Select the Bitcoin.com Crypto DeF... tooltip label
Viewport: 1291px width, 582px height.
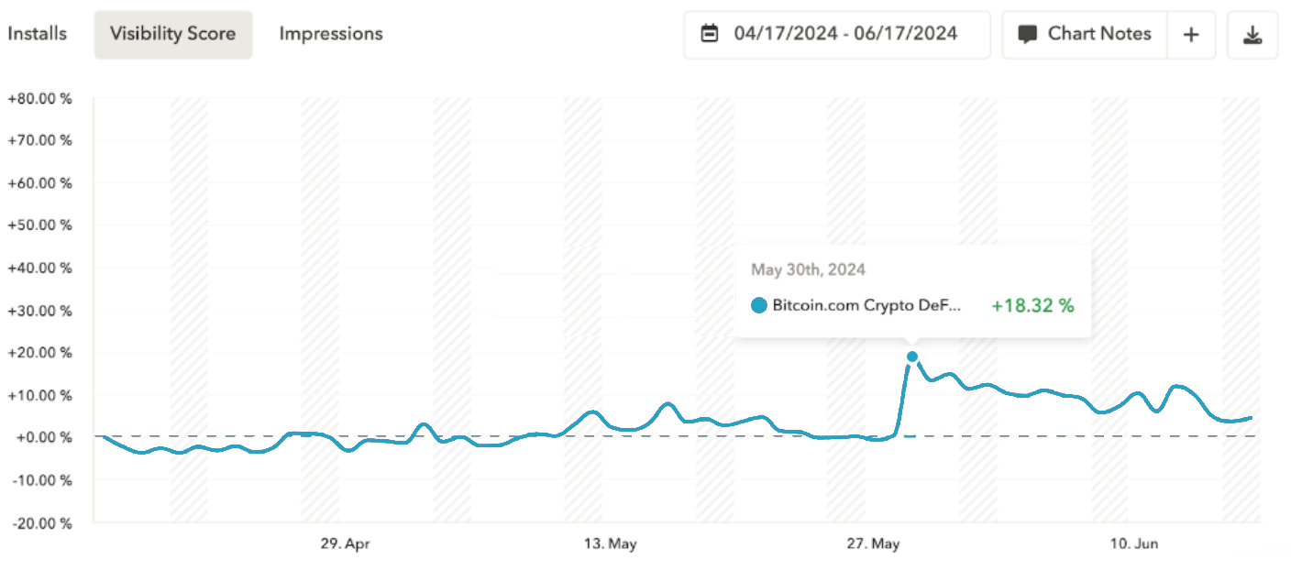tap(866, 306)
